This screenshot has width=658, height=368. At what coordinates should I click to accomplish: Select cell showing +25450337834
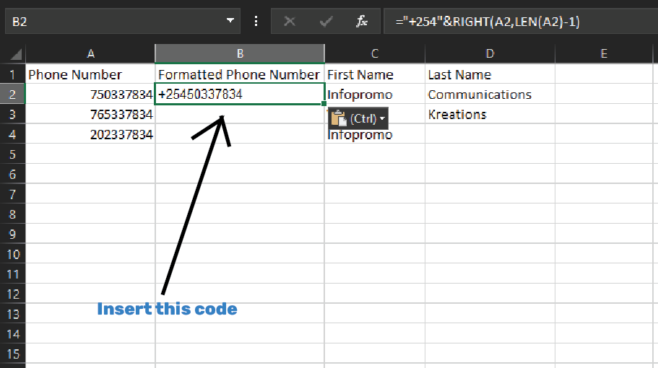[x=240, y=95]
